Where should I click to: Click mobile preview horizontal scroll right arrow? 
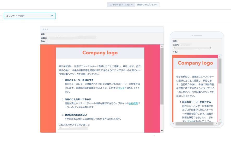point(216,124)
